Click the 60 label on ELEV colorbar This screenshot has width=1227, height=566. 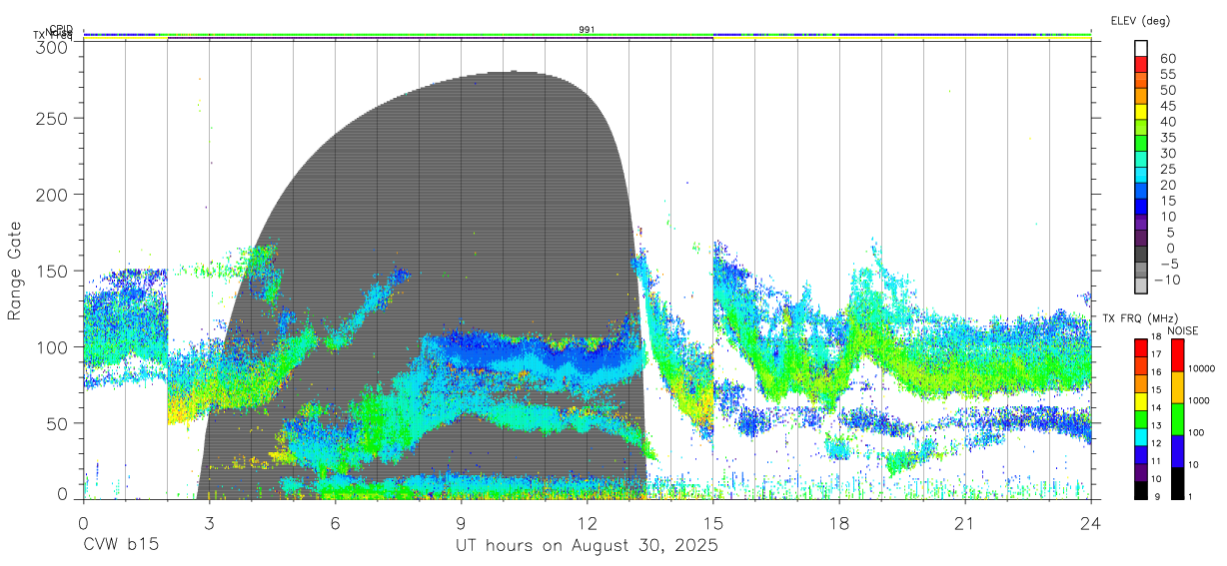(1167, 59)
